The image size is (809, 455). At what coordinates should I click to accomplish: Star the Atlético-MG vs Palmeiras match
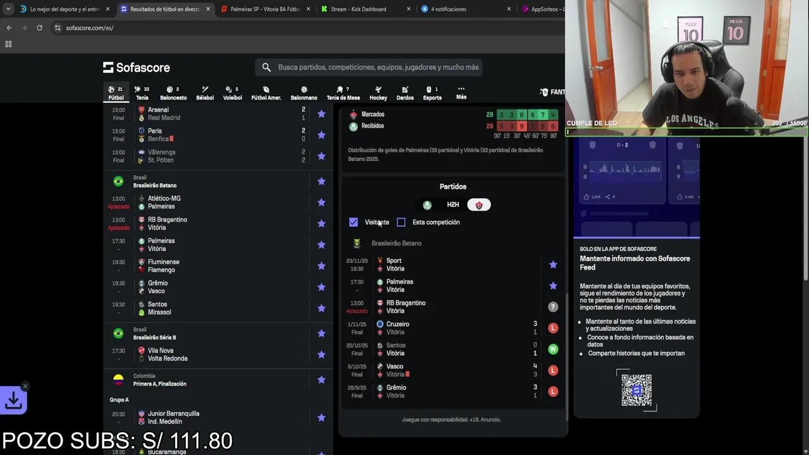[321, 202]
